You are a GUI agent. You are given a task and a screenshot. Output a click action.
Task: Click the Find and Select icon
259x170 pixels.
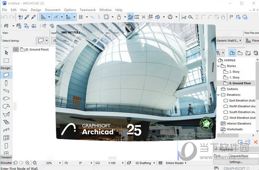(20, 17)
